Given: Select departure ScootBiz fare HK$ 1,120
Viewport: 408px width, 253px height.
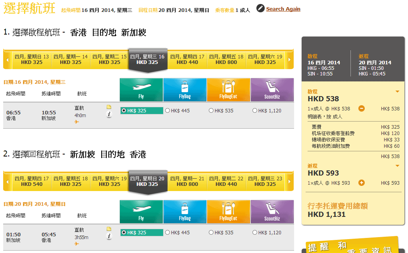Looking at the screenshot, I should click(x=255, y=111).
